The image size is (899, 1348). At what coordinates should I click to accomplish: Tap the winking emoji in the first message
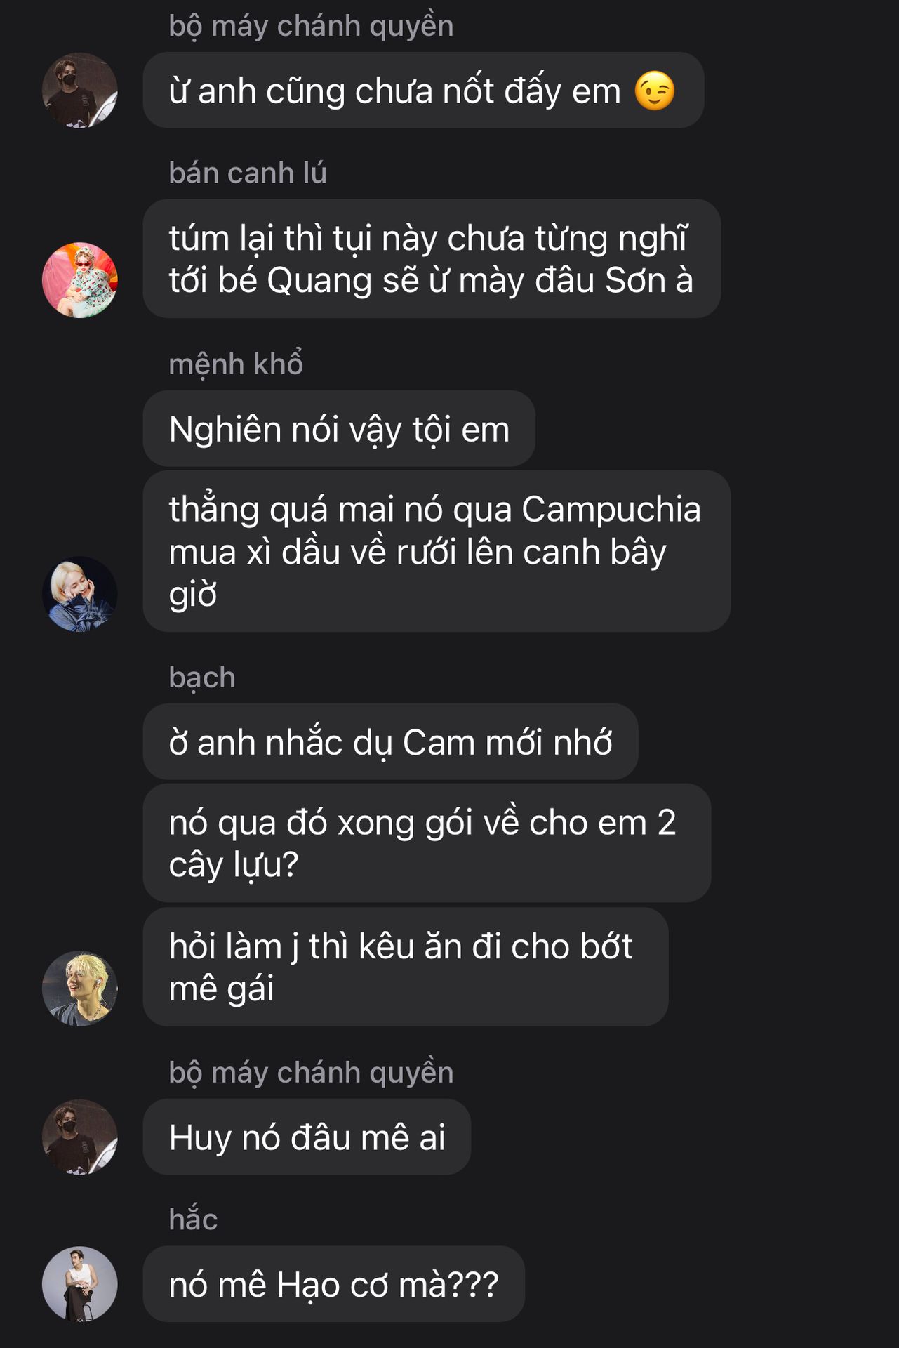click(655, 91)
